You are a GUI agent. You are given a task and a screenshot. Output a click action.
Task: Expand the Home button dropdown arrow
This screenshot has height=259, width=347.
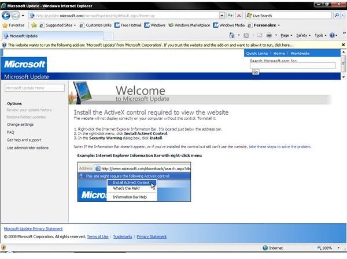239,35
